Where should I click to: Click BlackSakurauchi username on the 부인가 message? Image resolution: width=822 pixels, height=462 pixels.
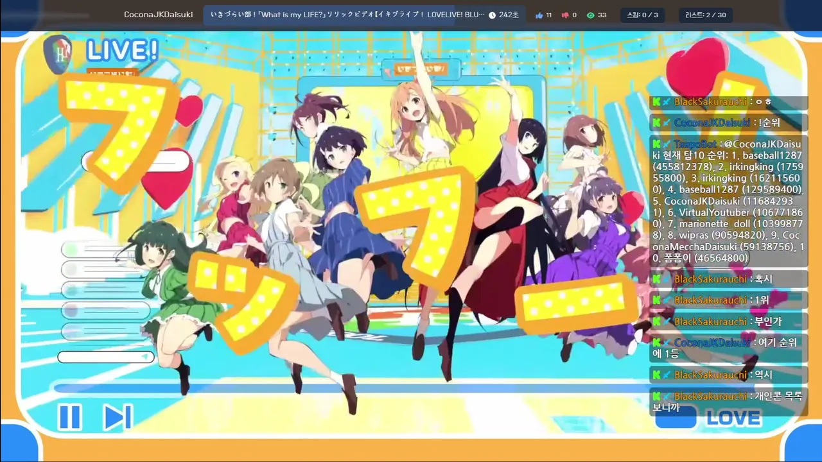tap(710, 321)
